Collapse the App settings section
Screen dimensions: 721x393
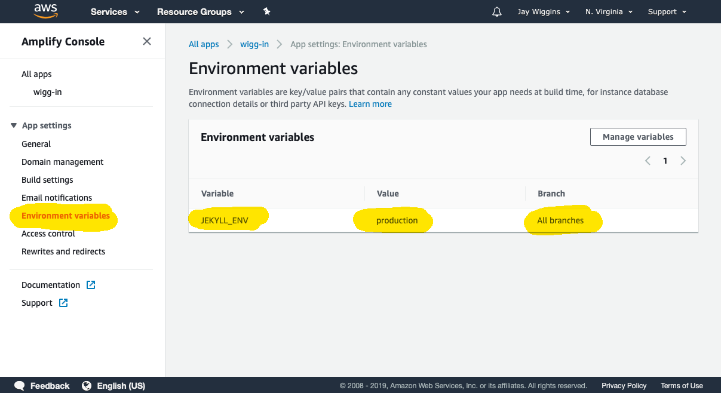pyautogui.click(x=41, y=125)
